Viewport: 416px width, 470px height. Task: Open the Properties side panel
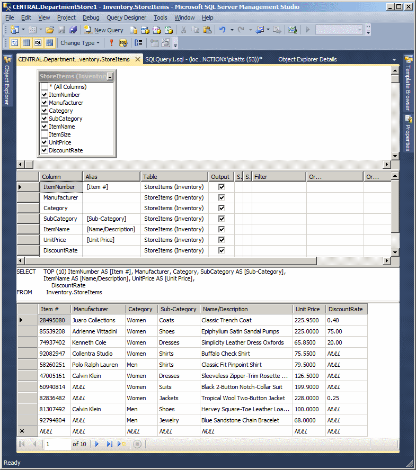coord(408,133)
